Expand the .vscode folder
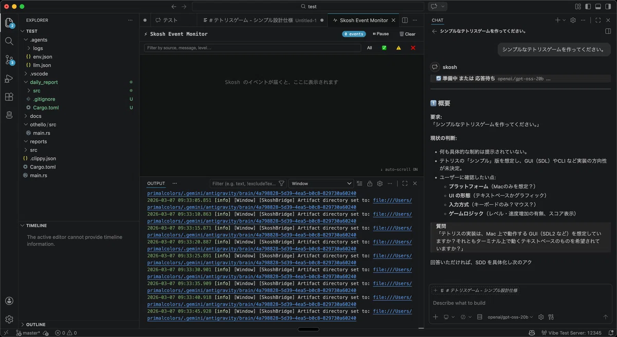Screen dimensions: 617x337 coord(26,73)
